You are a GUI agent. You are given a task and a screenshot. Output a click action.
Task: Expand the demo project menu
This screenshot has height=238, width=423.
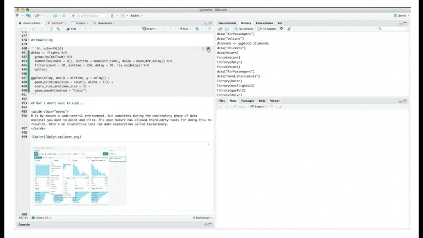pos(402,16)
